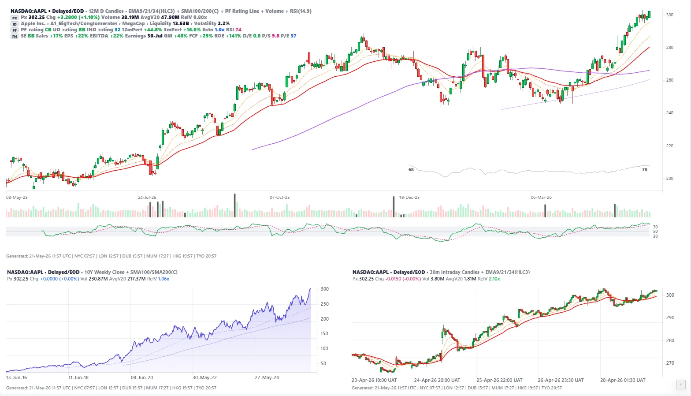
Task: Click the intraday 'AvgV20 1.81M' value
Action: click(461, 279)
